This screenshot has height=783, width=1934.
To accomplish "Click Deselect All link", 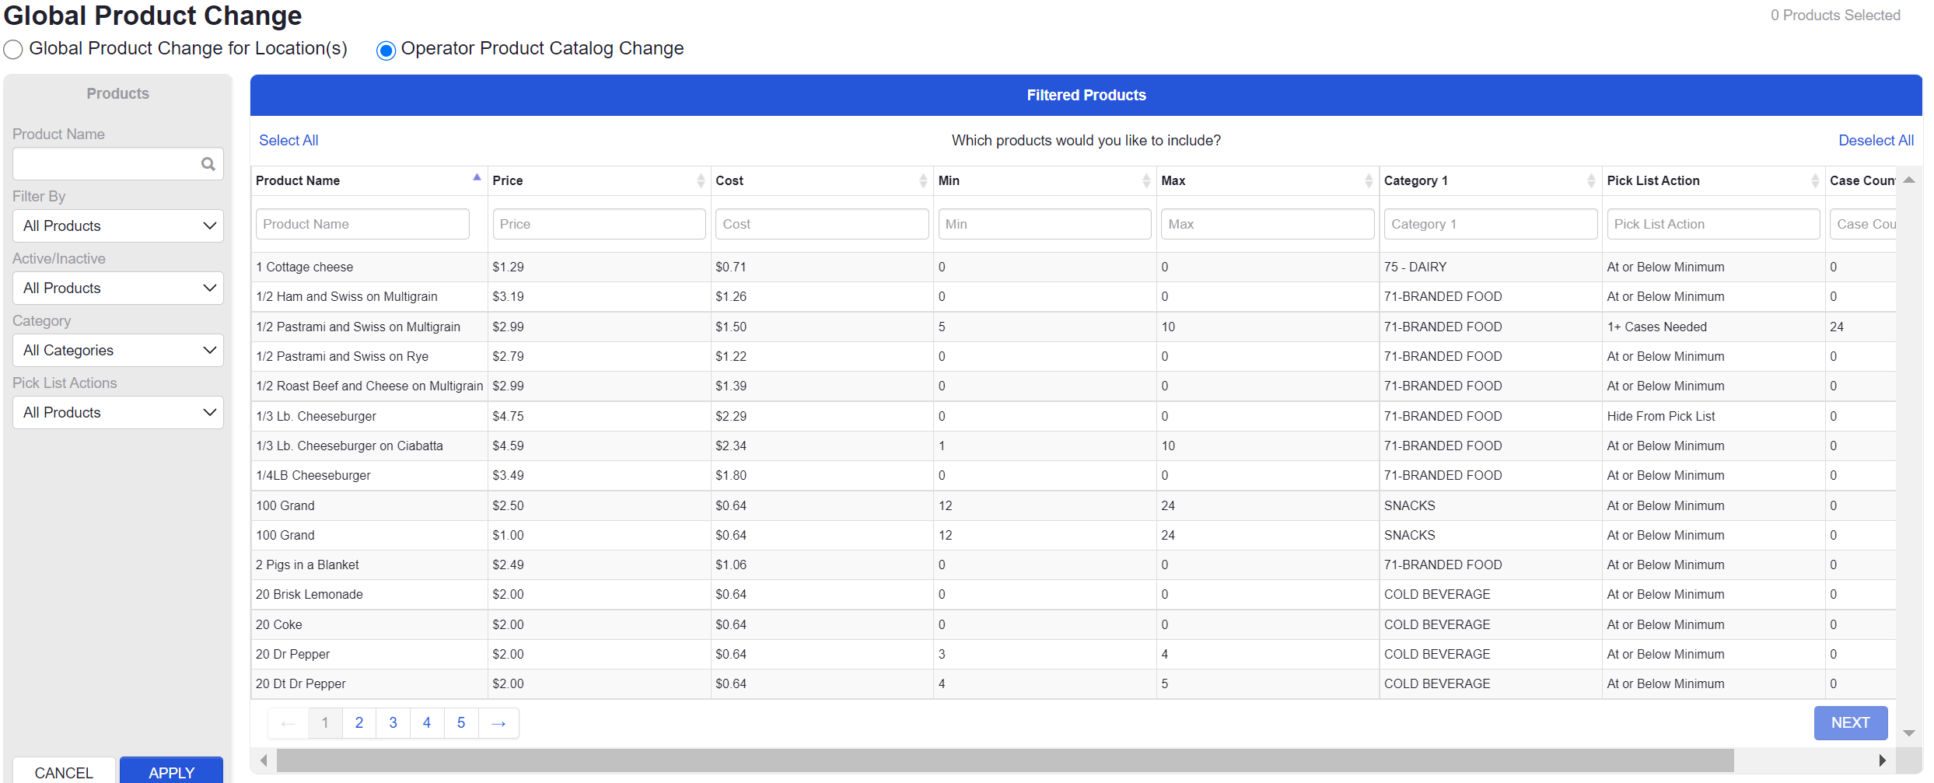I will [x=1876, y=140].
